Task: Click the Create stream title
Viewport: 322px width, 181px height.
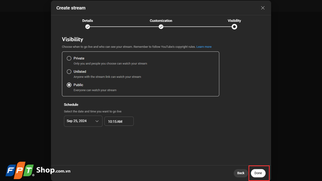Action: tap(71, 8)
